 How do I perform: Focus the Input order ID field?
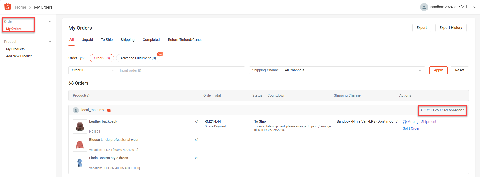(181, 70)
